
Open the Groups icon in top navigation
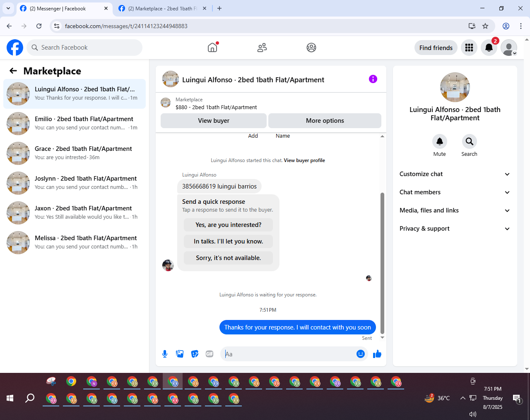point(311,48)
